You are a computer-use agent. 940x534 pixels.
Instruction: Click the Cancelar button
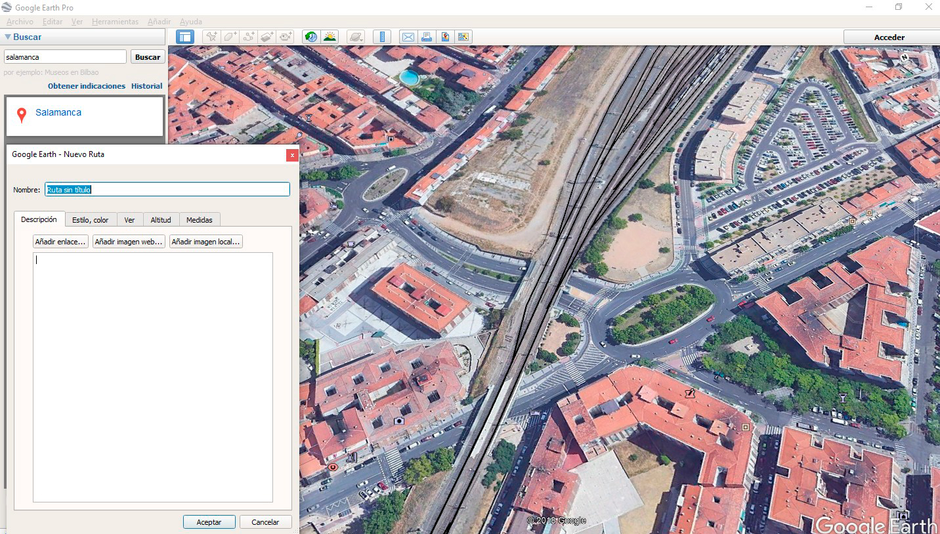tap(265, 522)
